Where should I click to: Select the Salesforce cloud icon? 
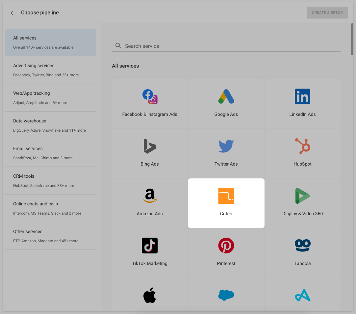226,295
